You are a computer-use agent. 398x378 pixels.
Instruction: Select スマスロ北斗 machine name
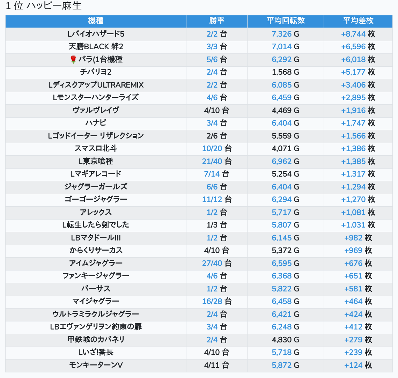(x=96, y=148)
